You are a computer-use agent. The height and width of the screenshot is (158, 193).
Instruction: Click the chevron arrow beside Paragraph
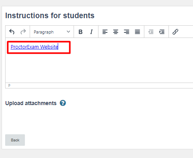pos(68,32)
